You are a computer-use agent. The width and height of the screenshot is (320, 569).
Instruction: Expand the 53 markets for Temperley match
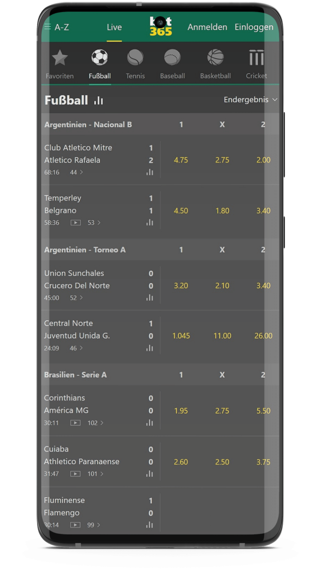click(x=94, y=222)
